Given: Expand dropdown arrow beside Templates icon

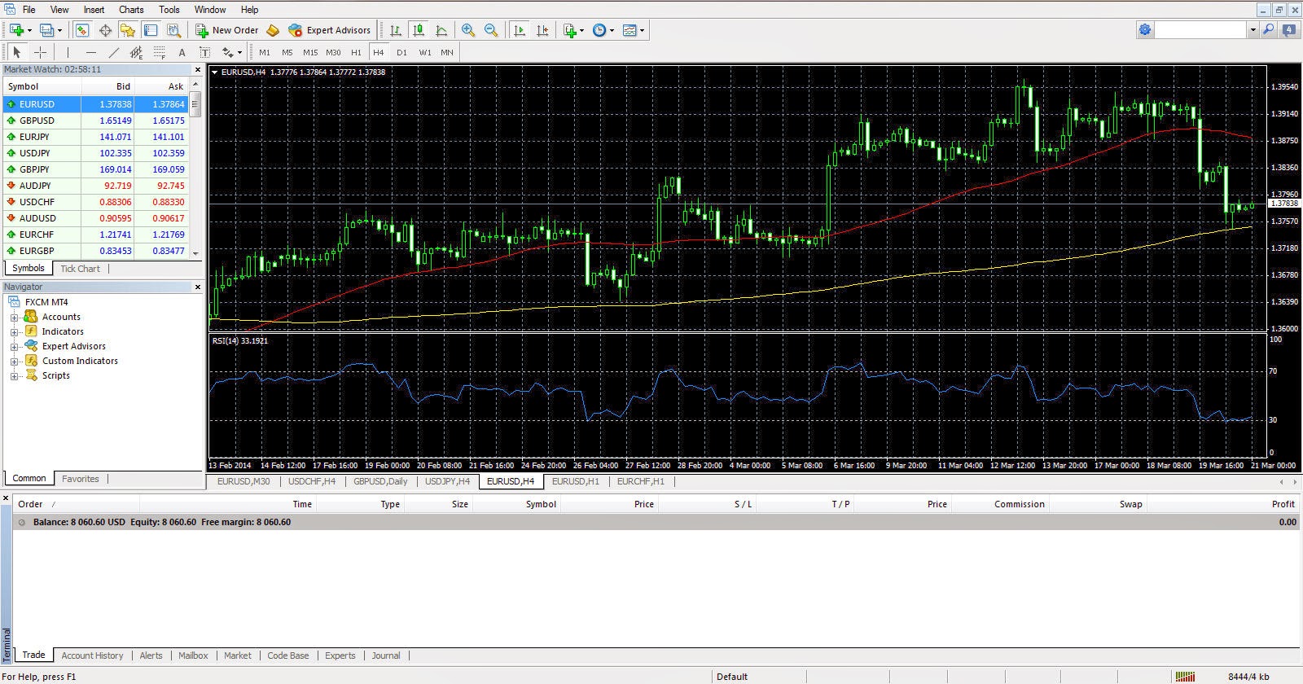Looking at the screenshot, I should coord(643,30).
